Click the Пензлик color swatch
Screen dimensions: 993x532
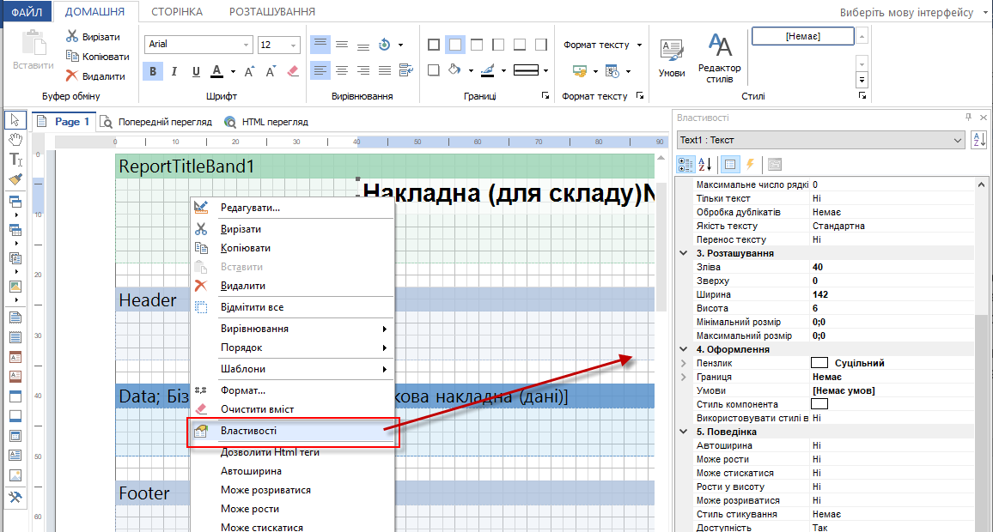tap(819, 363)
